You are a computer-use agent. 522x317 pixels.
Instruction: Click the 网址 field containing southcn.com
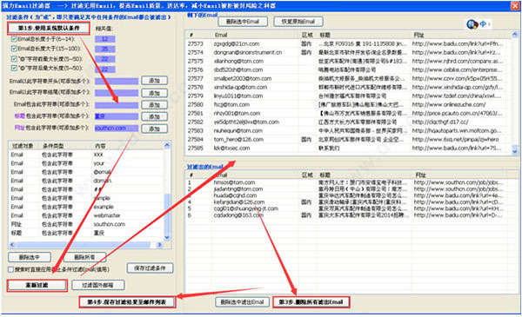pos(117,129)
